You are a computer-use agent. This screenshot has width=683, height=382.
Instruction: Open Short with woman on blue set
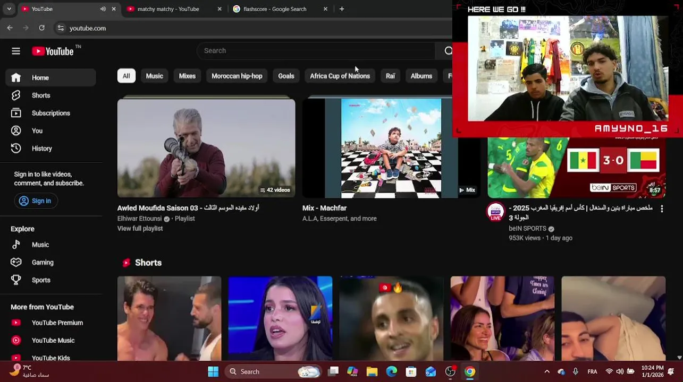pyautogui.click(x=280, y=318)
